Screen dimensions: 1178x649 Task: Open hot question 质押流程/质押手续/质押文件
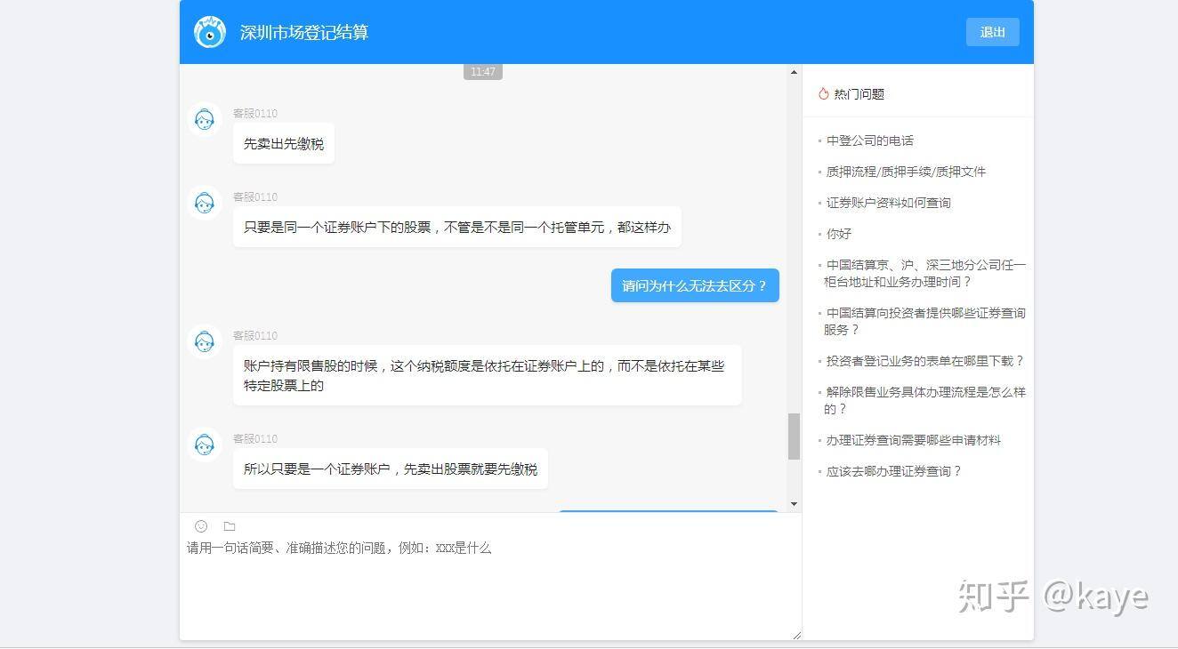(906, 172)
